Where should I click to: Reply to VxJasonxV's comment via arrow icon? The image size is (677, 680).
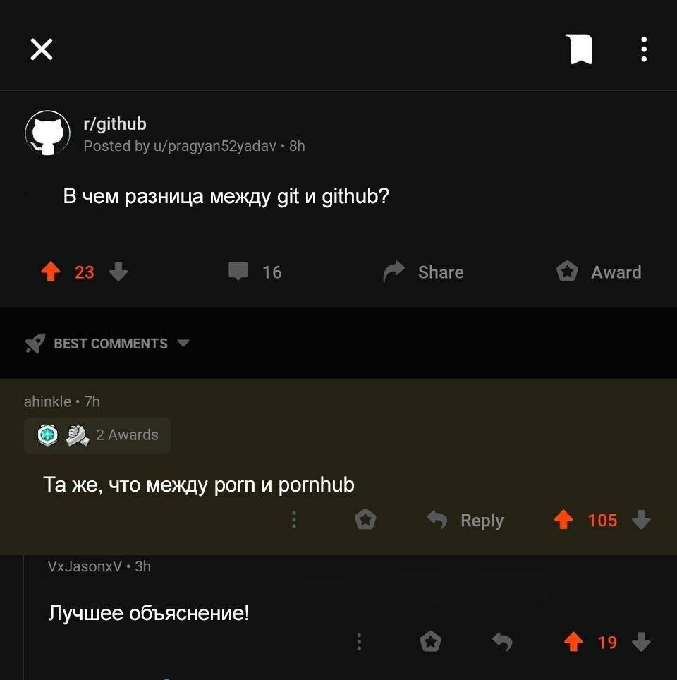click(502, 642)
